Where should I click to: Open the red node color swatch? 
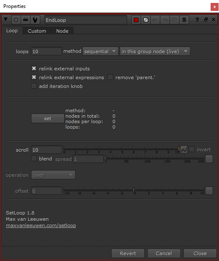[x=136, y=20]
